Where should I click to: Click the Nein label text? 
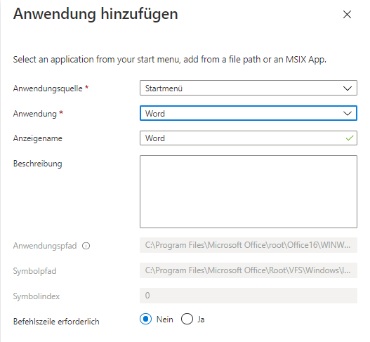pyautogui.click(x=165, y=320)
